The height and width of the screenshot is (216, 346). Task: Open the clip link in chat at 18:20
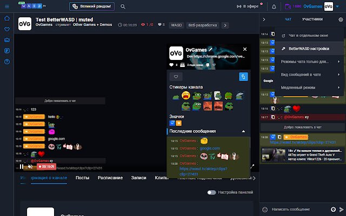[x=303, y=143]
